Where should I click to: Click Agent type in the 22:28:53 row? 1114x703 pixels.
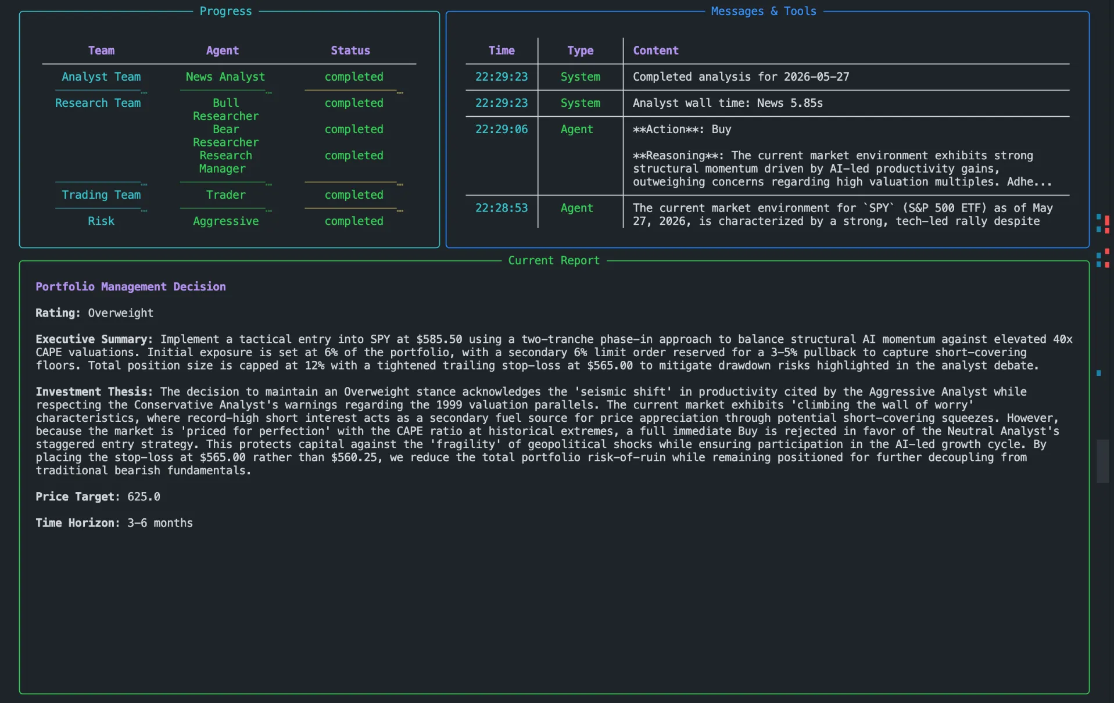coord(576,208)
